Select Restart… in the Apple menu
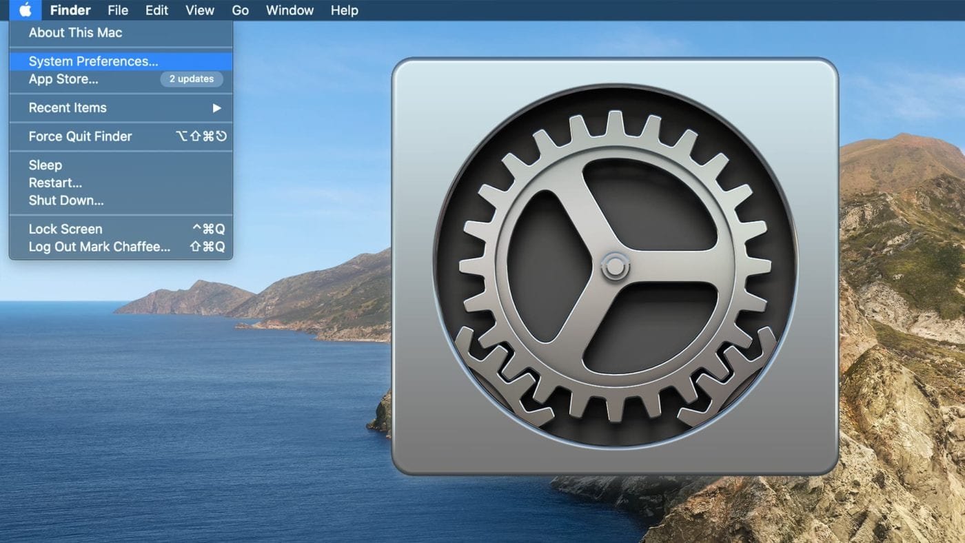 pos(55,183)
